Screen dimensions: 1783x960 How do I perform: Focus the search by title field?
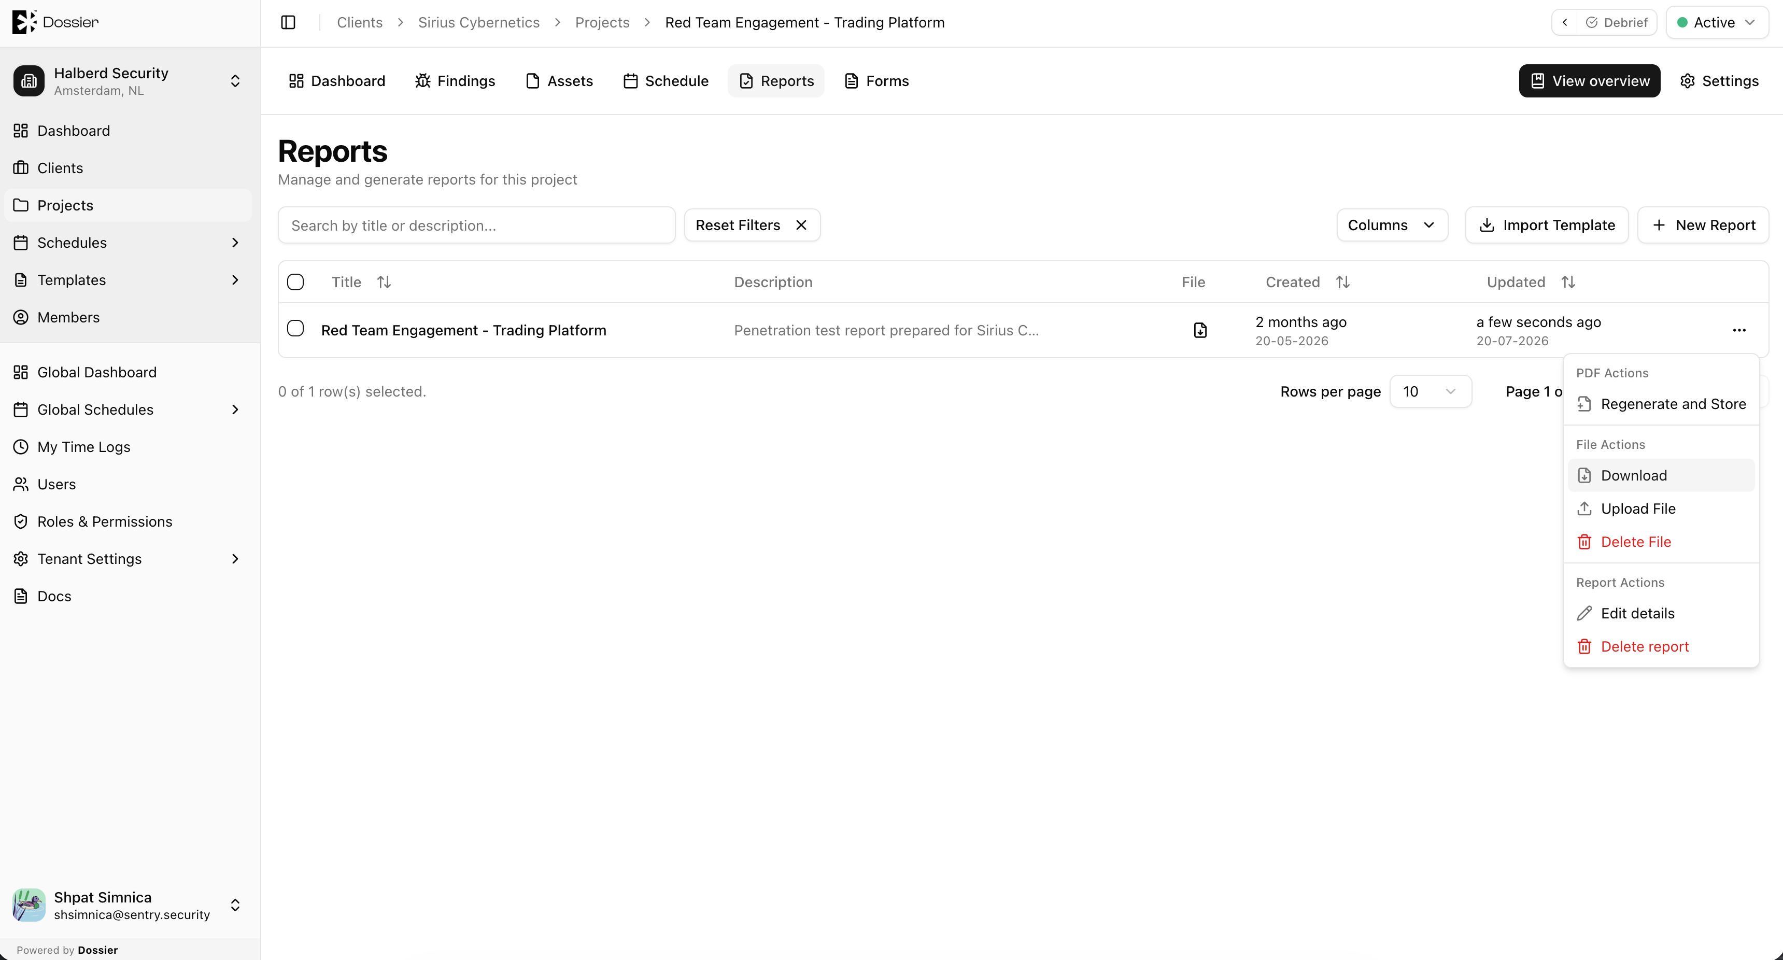click(x=476, y=225)
